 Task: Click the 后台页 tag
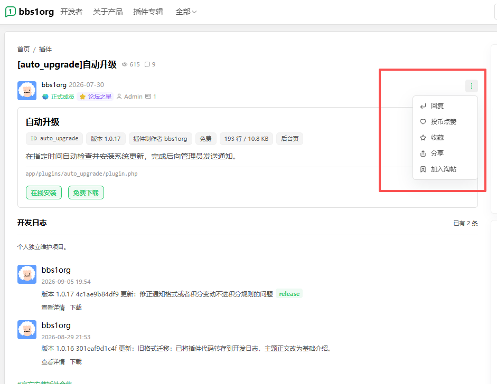(290, 139)
